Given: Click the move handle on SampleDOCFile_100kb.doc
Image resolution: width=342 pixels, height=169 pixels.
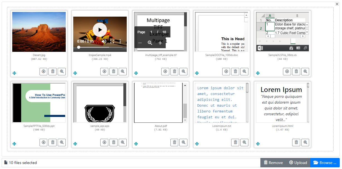Looking at the screenshot, I should click(197, 73).
